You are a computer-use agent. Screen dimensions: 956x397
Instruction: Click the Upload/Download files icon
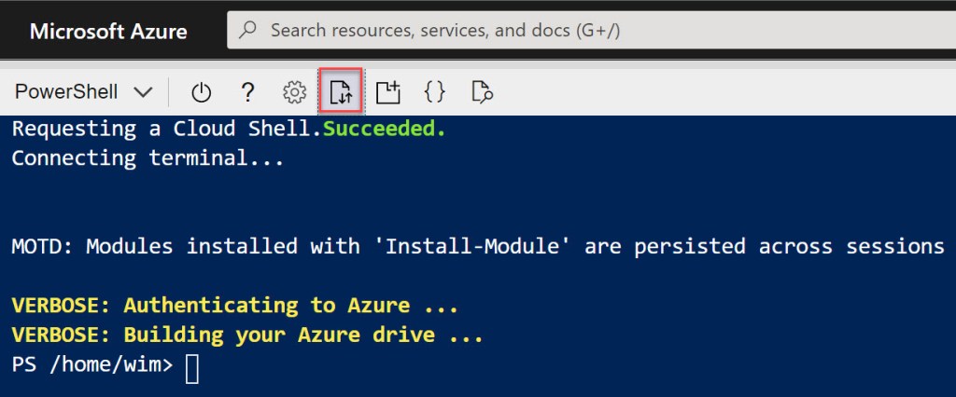(x=341, y=91)
